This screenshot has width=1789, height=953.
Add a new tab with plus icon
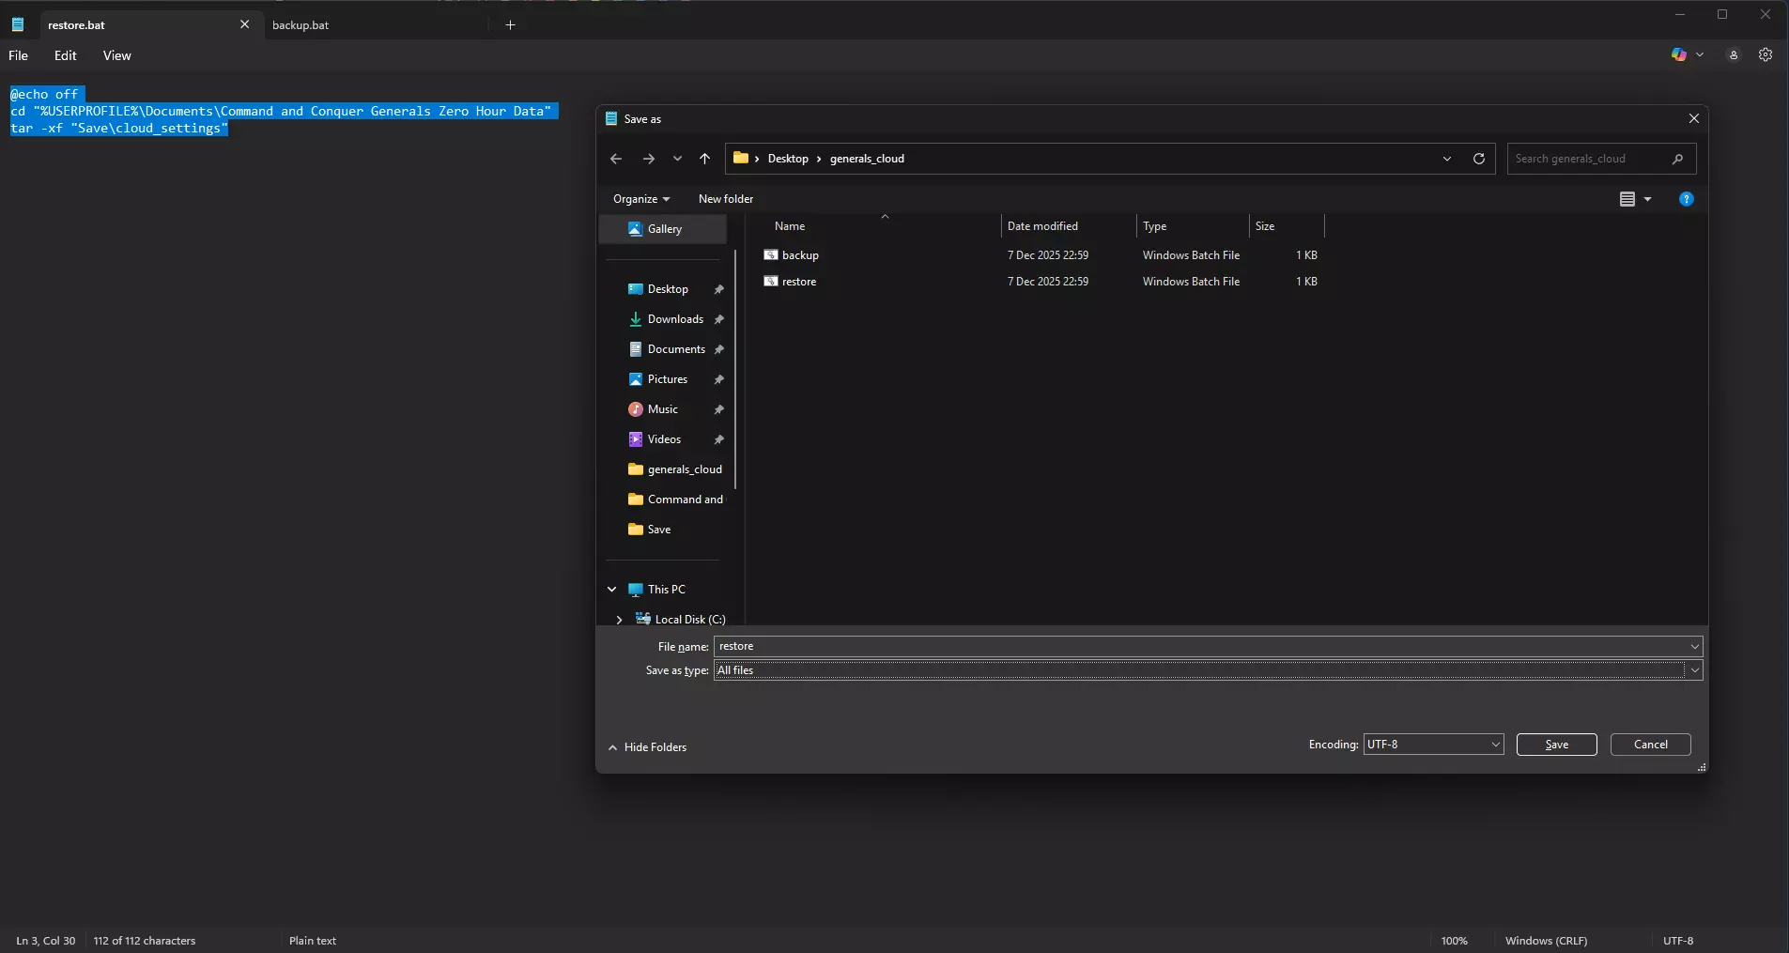coord(510,25)
